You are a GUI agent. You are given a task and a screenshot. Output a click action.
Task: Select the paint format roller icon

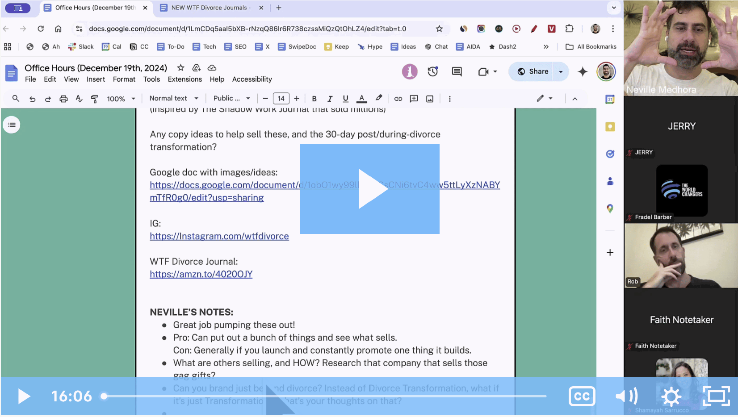coord(94,99)
